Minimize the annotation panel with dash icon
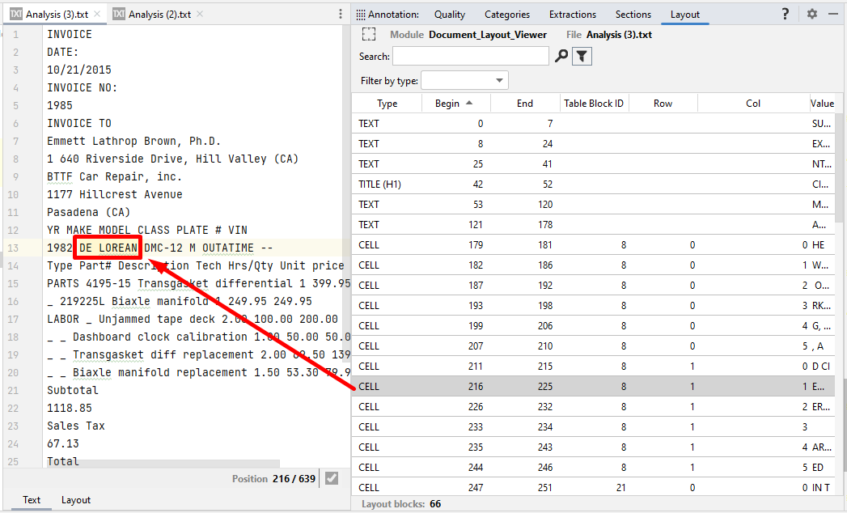The image size is (847, 513). tap(833, 14)
